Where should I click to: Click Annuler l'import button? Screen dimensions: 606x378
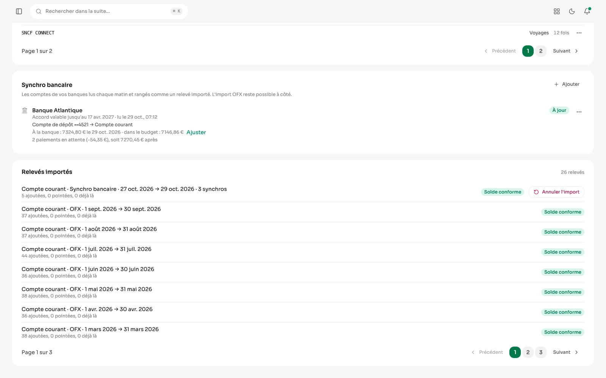(556, 192)
